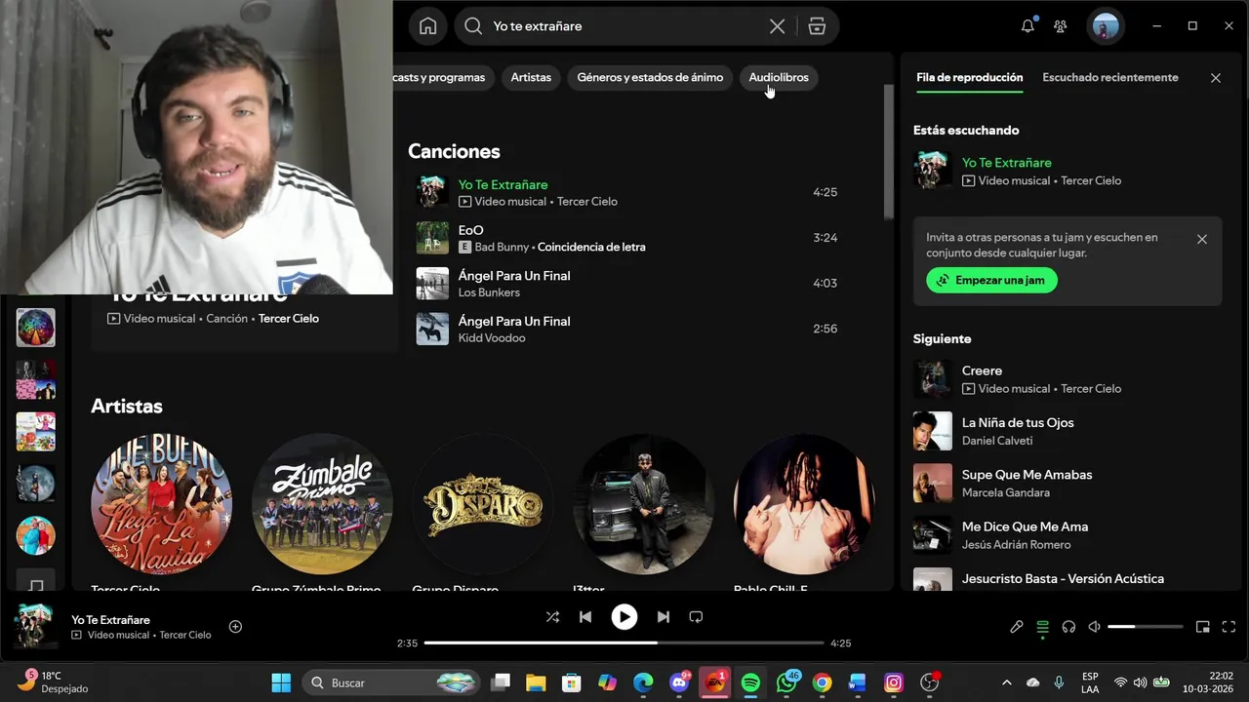Click the search input field
The width and height of the screenshot is (1249, 702).
click(x=624, y=26)
